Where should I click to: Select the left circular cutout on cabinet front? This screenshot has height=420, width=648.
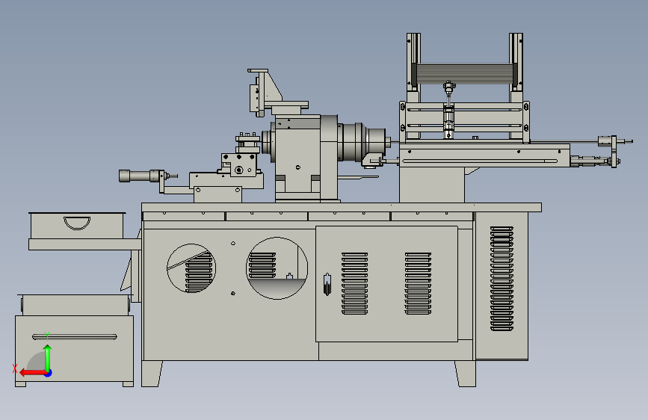[191, 268]
